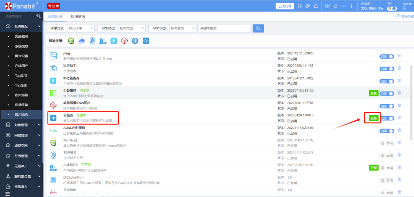Open the APP类型 dropdown
This screenshot has height=197, width=414.
coord(132,28)
